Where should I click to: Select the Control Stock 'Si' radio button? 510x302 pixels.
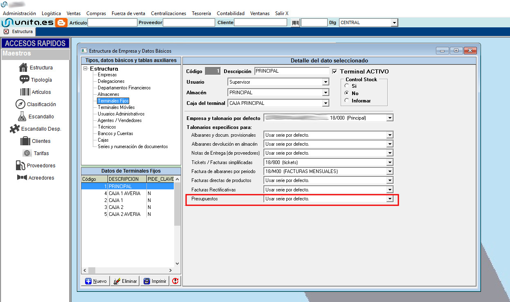(347, 86)
